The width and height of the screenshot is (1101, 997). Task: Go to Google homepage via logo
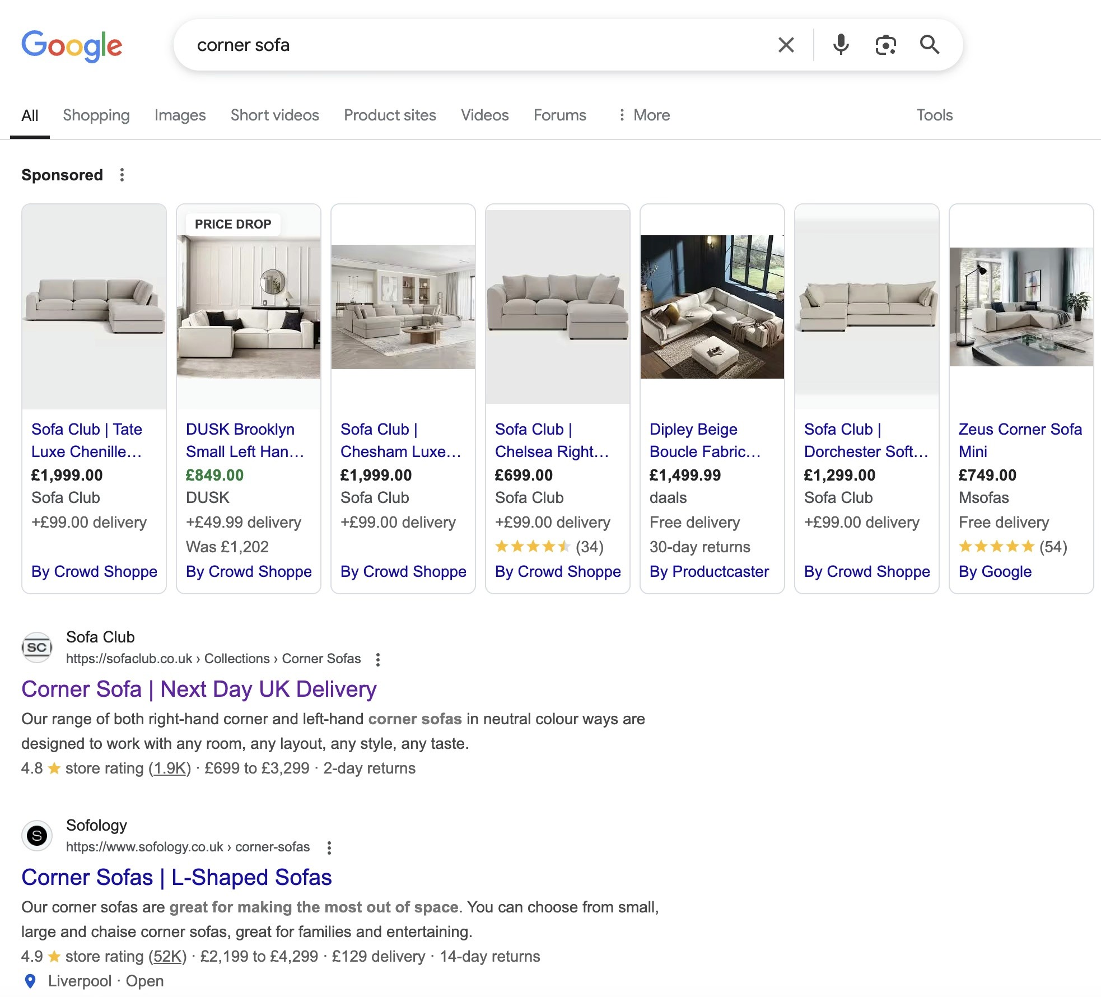point(72,45)
